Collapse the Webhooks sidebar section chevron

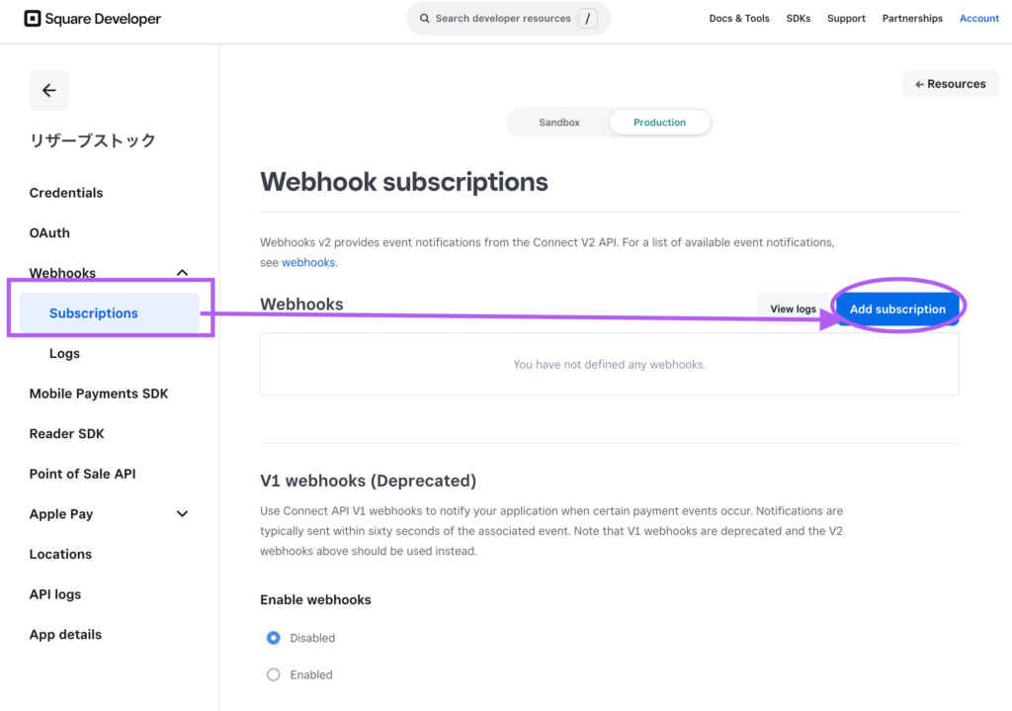(x=183, y=273)
